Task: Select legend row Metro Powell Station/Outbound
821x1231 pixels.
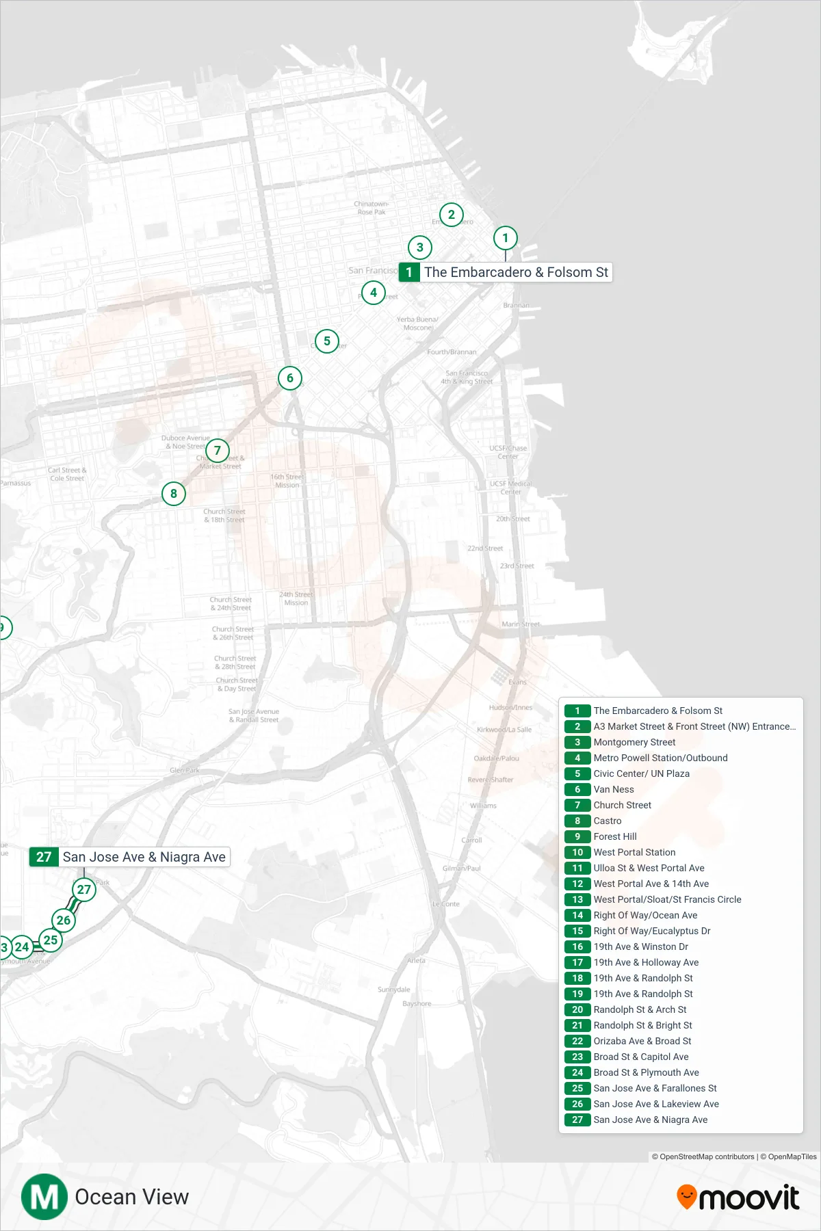Action: coord(681,758)
